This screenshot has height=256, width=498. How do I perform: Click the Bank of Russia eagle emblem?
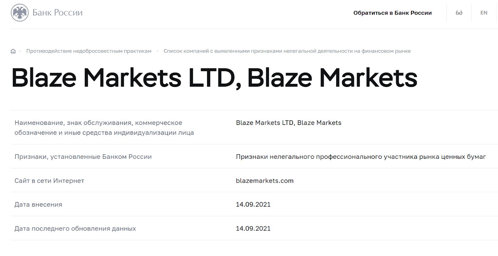[20, 13]
